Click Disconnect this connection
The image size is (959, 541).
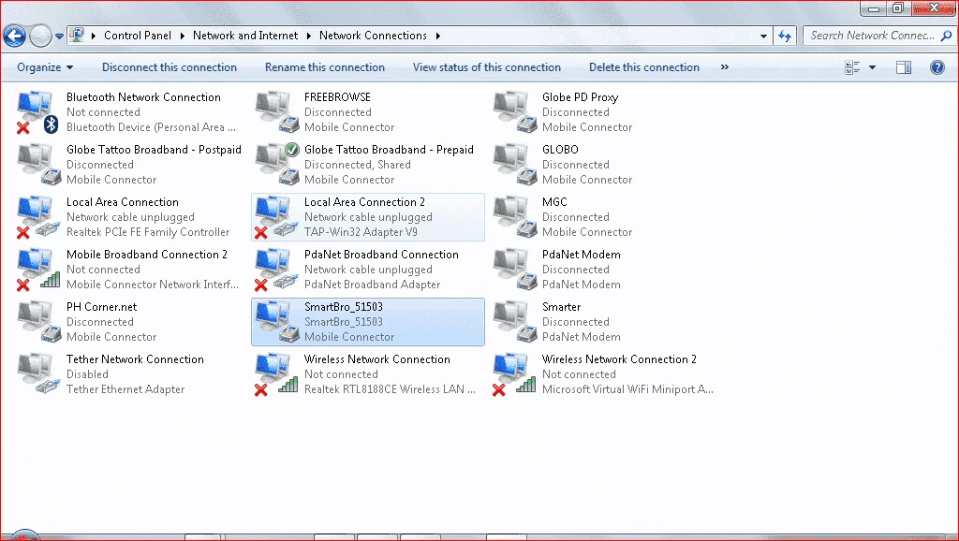pos(170,67)
